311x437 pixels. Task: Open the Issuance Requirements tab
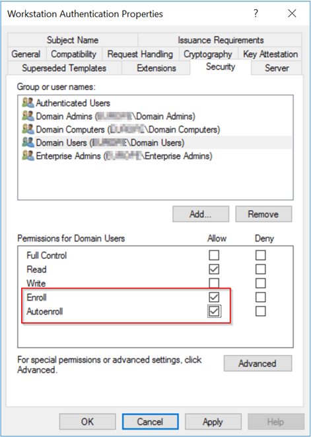pyautogui.click(x=221, y=40)
